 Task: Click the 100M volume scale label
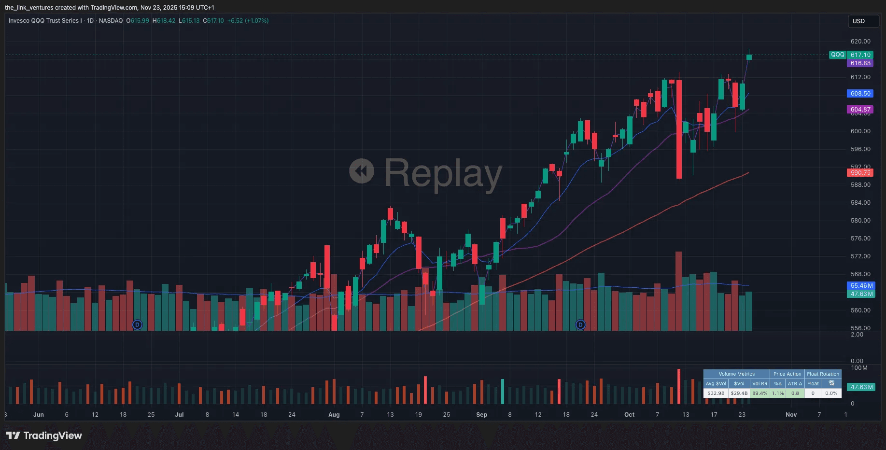[x=859, y=368]
